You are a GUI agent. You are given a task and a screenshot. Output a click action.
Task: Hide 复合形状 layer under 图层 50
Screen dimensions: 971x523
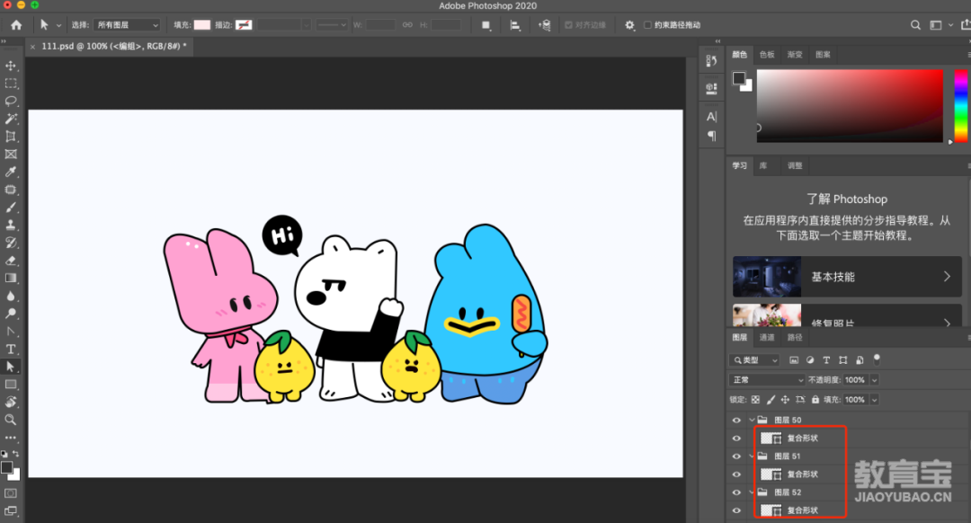[x=736, y=439]
